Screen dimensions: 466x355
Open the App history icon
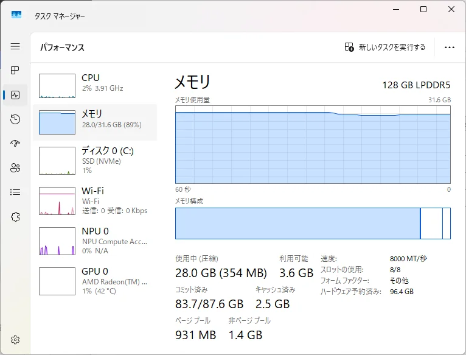click(x=15, y=119)
